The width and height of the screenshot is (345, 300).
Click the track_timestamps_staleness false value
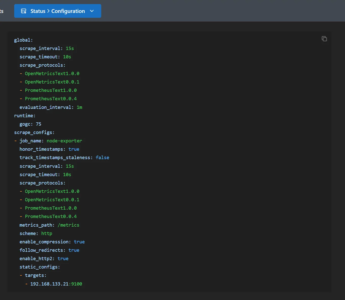[102, 158]
